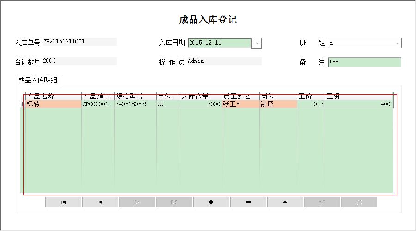Screen dimensions: 416x231
Task: Go to previous record arrow
Action: tap(100, 202)
